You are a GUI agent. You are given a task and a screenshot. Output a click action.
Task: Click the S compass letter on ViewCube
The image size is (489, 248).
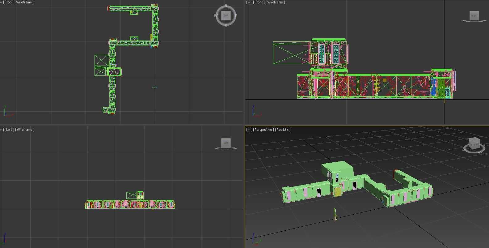click(226, 26)
